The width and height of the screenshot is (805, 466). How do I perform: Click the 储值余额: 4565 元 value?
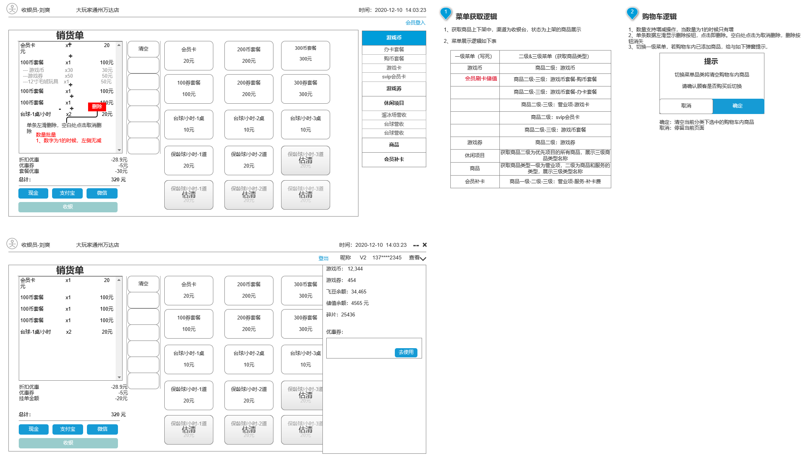347,303
